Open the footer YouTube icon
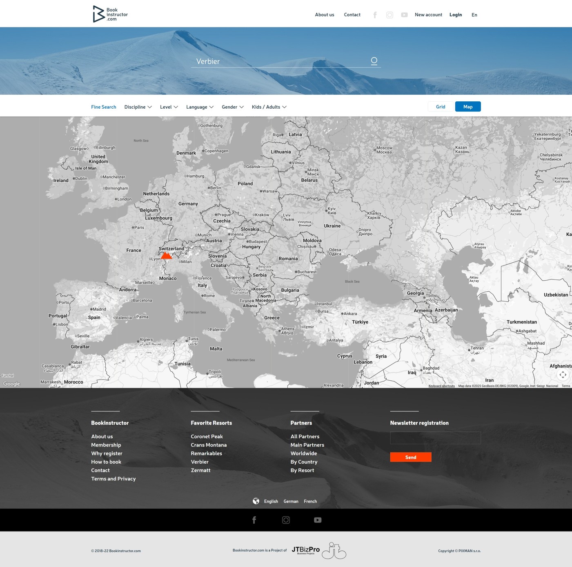This screenshot has width=572, height=567. pos(318,520)
